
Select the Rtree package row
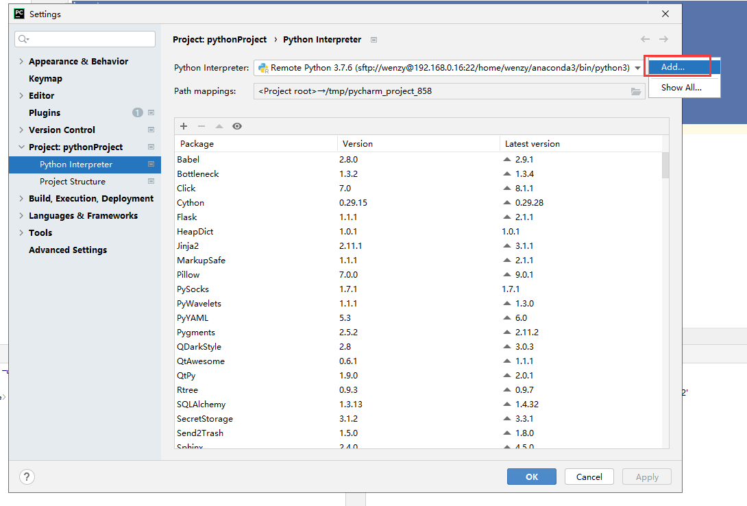418,390
